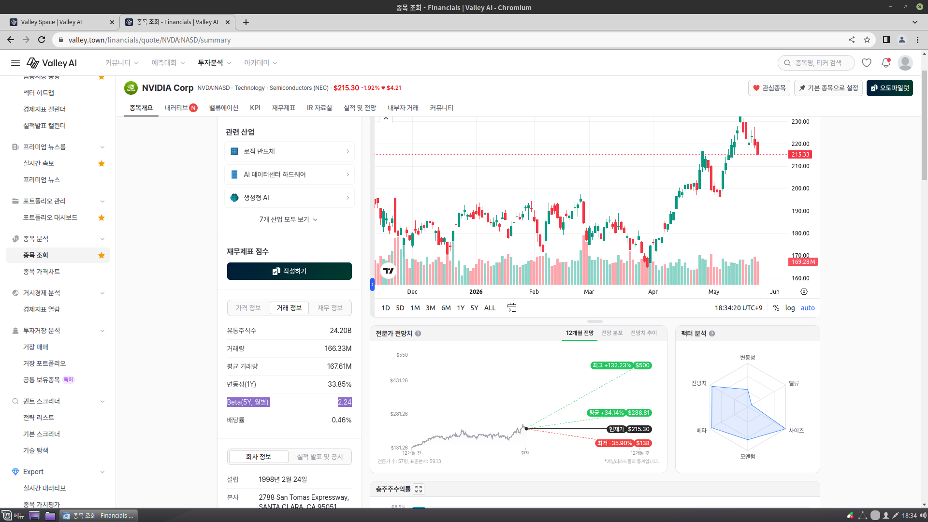This screenshot has width=928, height=522.
Task: Open the hamburger sidebar menu
Action: (15, 63)
